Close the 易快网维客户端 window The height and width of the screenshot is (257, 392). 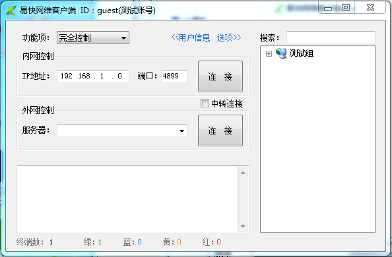click(370, 8)
